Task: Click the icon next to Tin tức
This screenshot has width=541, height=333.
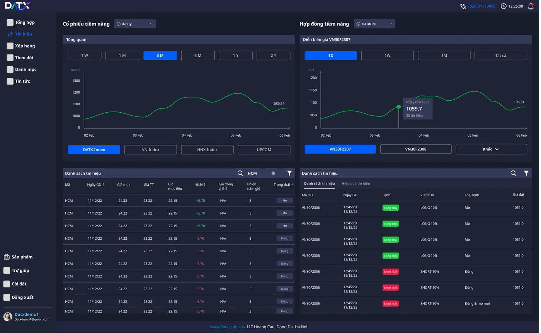Action: pyautogui.click(x=10, y=81)
